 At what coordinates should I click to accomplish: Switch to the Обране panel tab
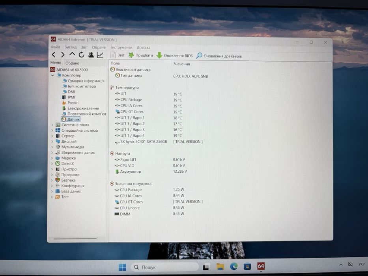coord(72,63)
